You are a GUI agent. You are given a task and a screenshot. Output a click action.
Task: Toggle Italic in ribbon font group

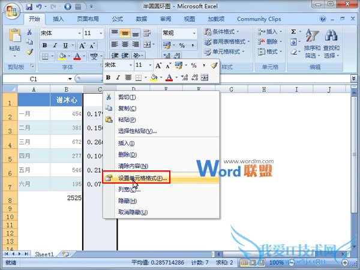[x=55, y=45]
